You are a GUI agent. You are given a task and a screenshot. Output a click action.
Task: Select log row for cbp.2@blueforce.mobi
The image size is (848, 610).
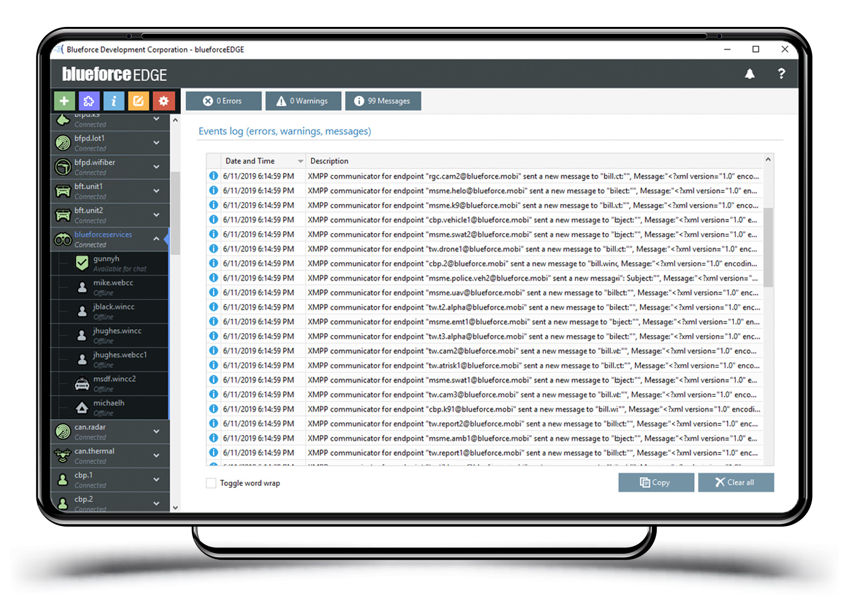(485, 263)
